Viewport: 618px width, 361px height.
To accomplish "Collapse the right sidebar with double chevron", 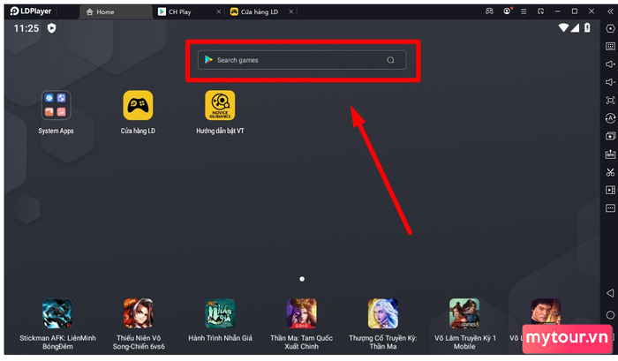I will click(x=610, y=11).
